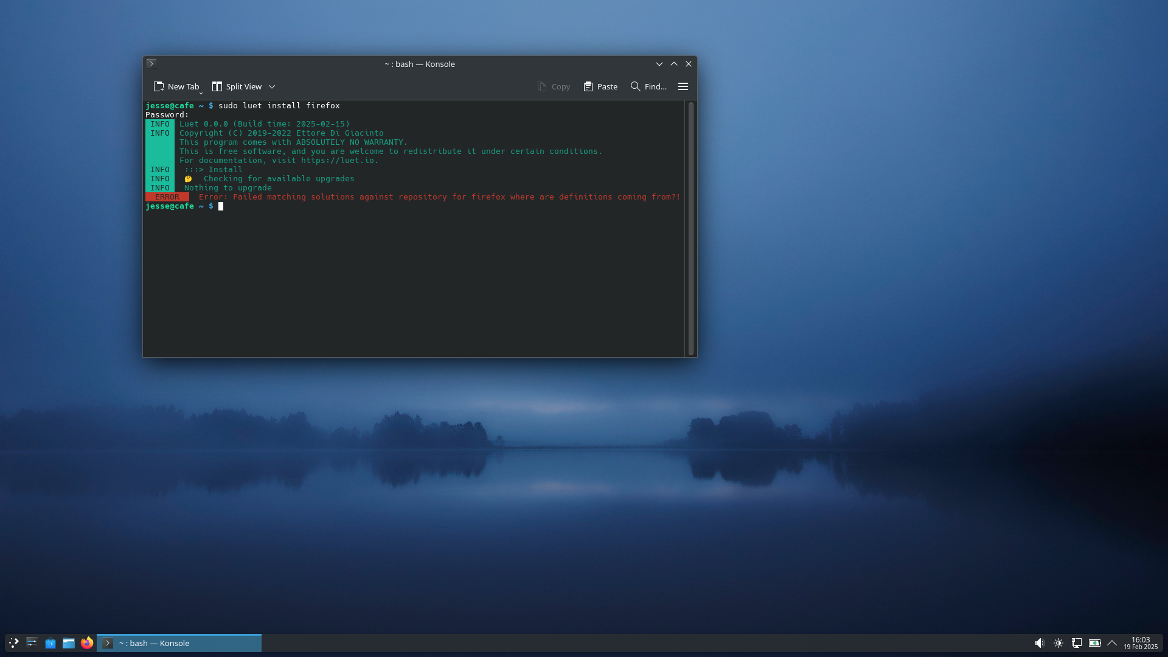Click the network connection tray icon
Image resolution: width=1168 pixels, height=657 pixels.
pos(1077,643)
